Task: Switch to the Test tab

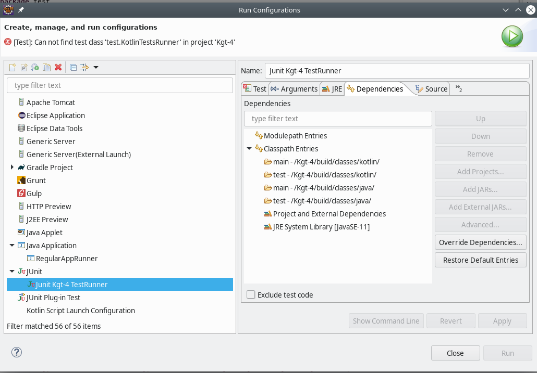Action: point(255,89)
